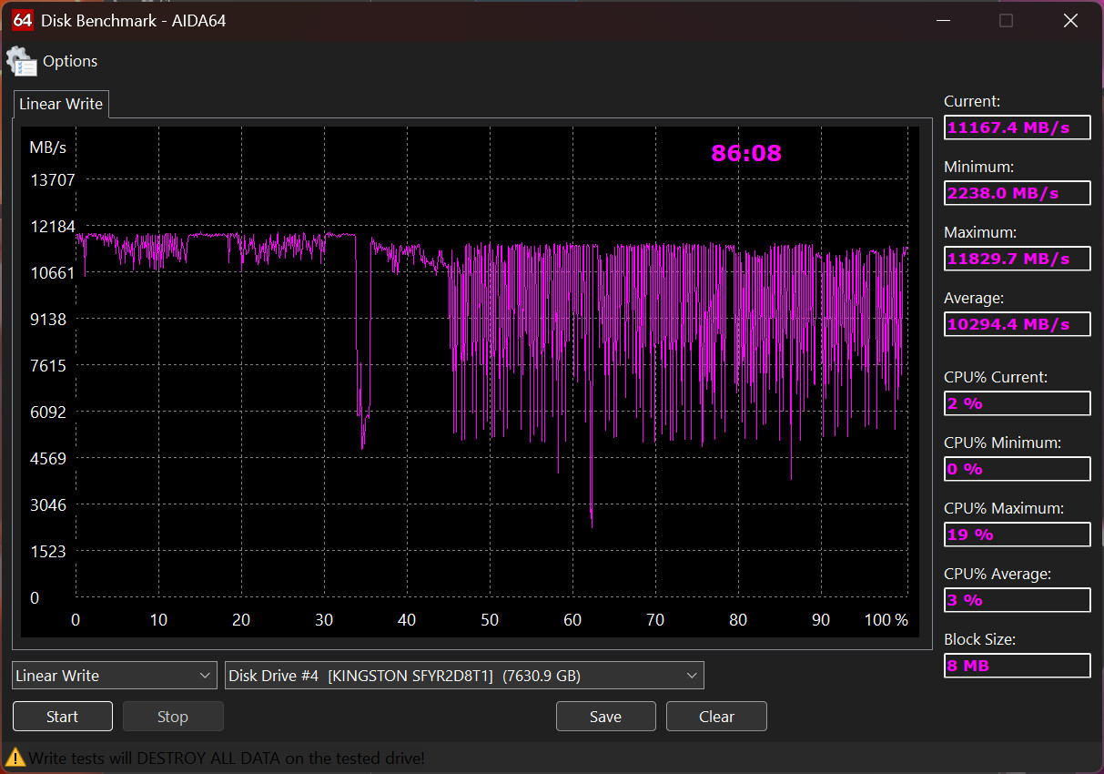
Task: Click the AIDA64 logo in title bar
Action: pos(23,20)
